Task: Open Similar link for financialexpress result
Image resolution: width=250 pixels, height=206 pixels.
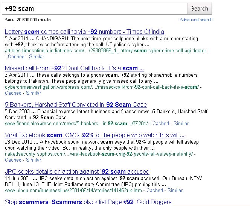Action: [x=181, y=123]
